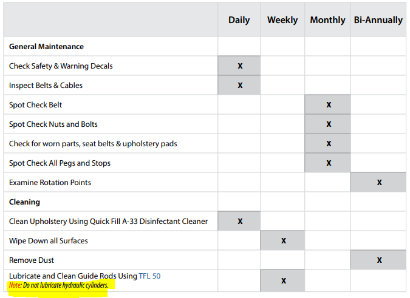The width and height of the screenshot is (410, 298).
Task: Click the Daily X for Clean Upholstery row
Action: pos(240,222)
